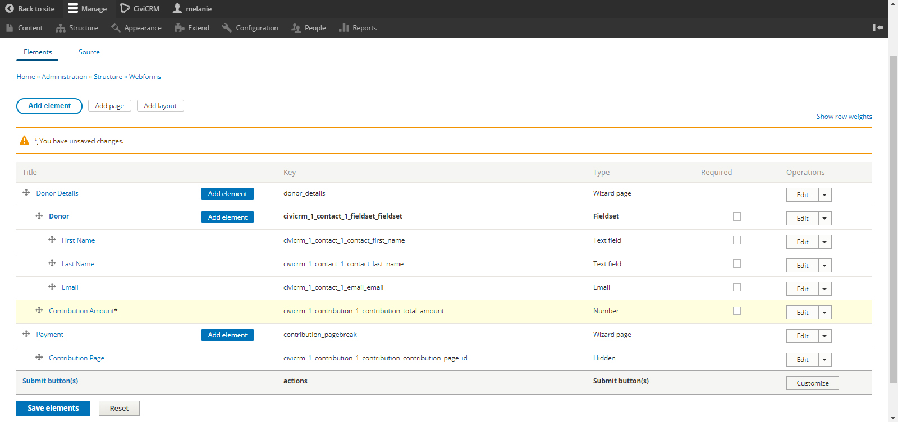898x422 pixels.
Task: Click the Configuration wrench icon
Action: pyautogui.click(x=227, y=27)
